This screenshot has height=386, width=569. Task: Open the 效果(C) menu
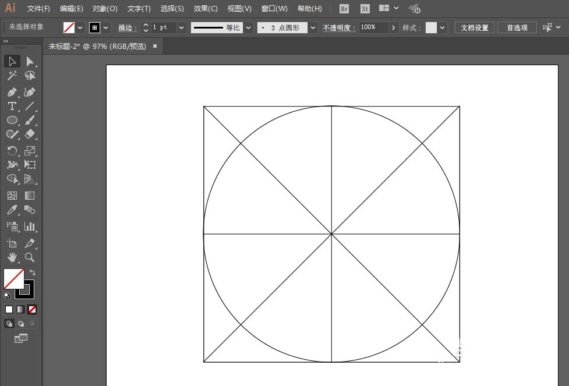pos(206,8)
